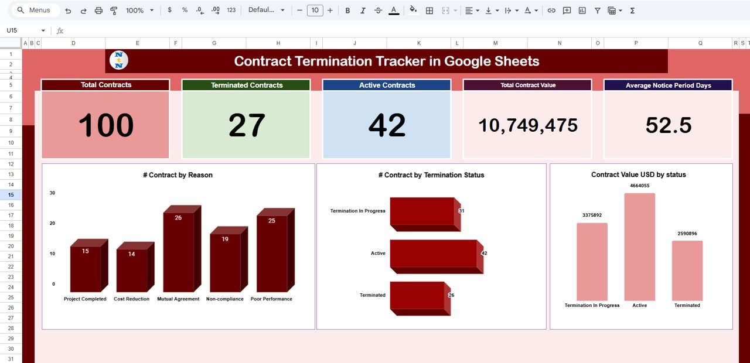Viewport: 750px width, 363px height.
Task: Click the Print icon
Action: (100, 10)
